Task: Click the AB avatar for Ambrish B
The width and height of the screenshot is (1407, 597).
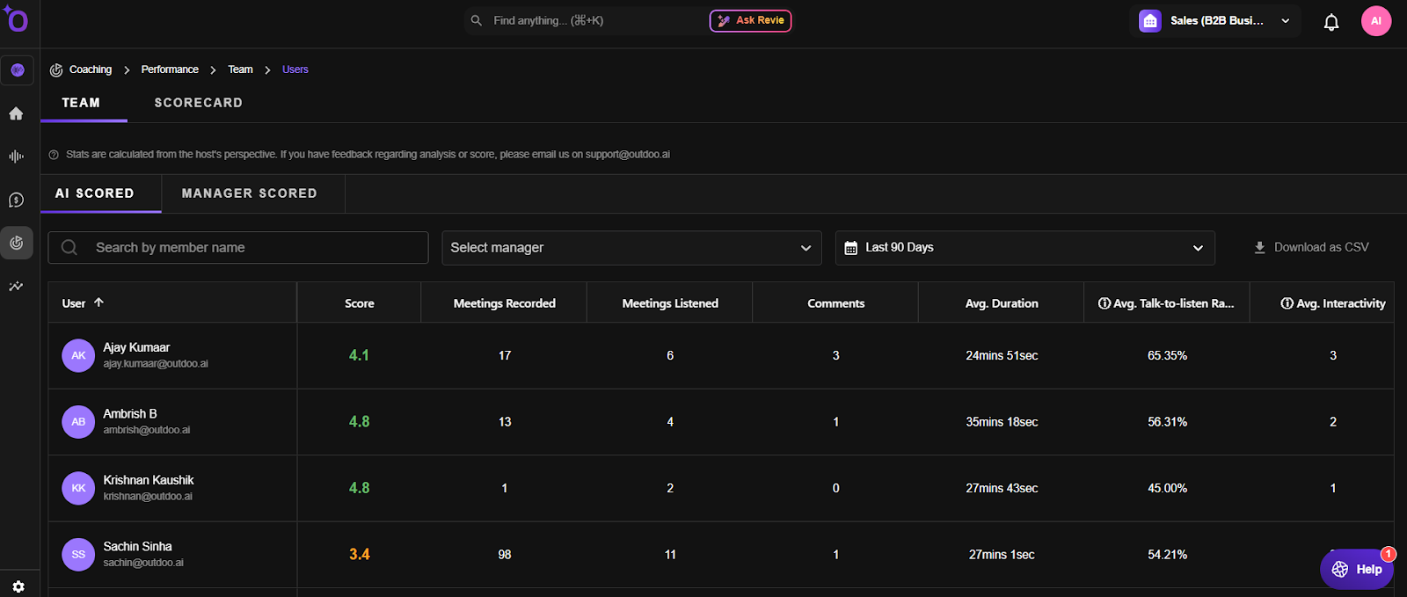Action: 78,422
